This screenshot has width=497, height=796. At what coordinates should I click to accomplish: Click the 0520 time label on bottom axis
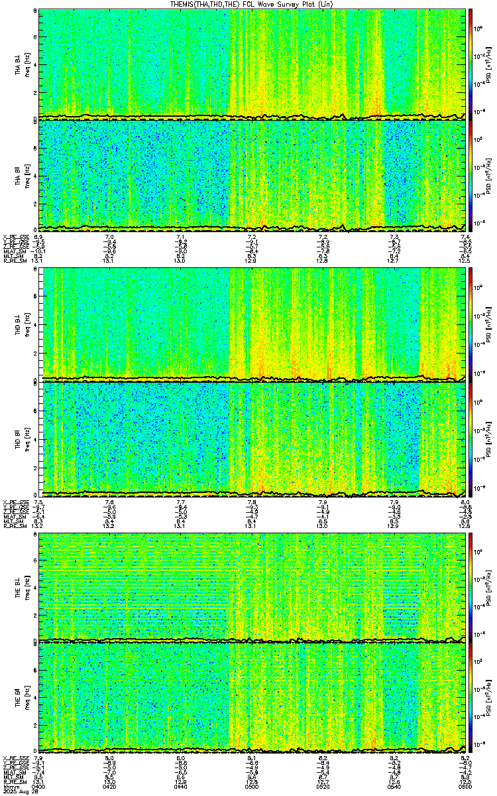pos(323,787)
